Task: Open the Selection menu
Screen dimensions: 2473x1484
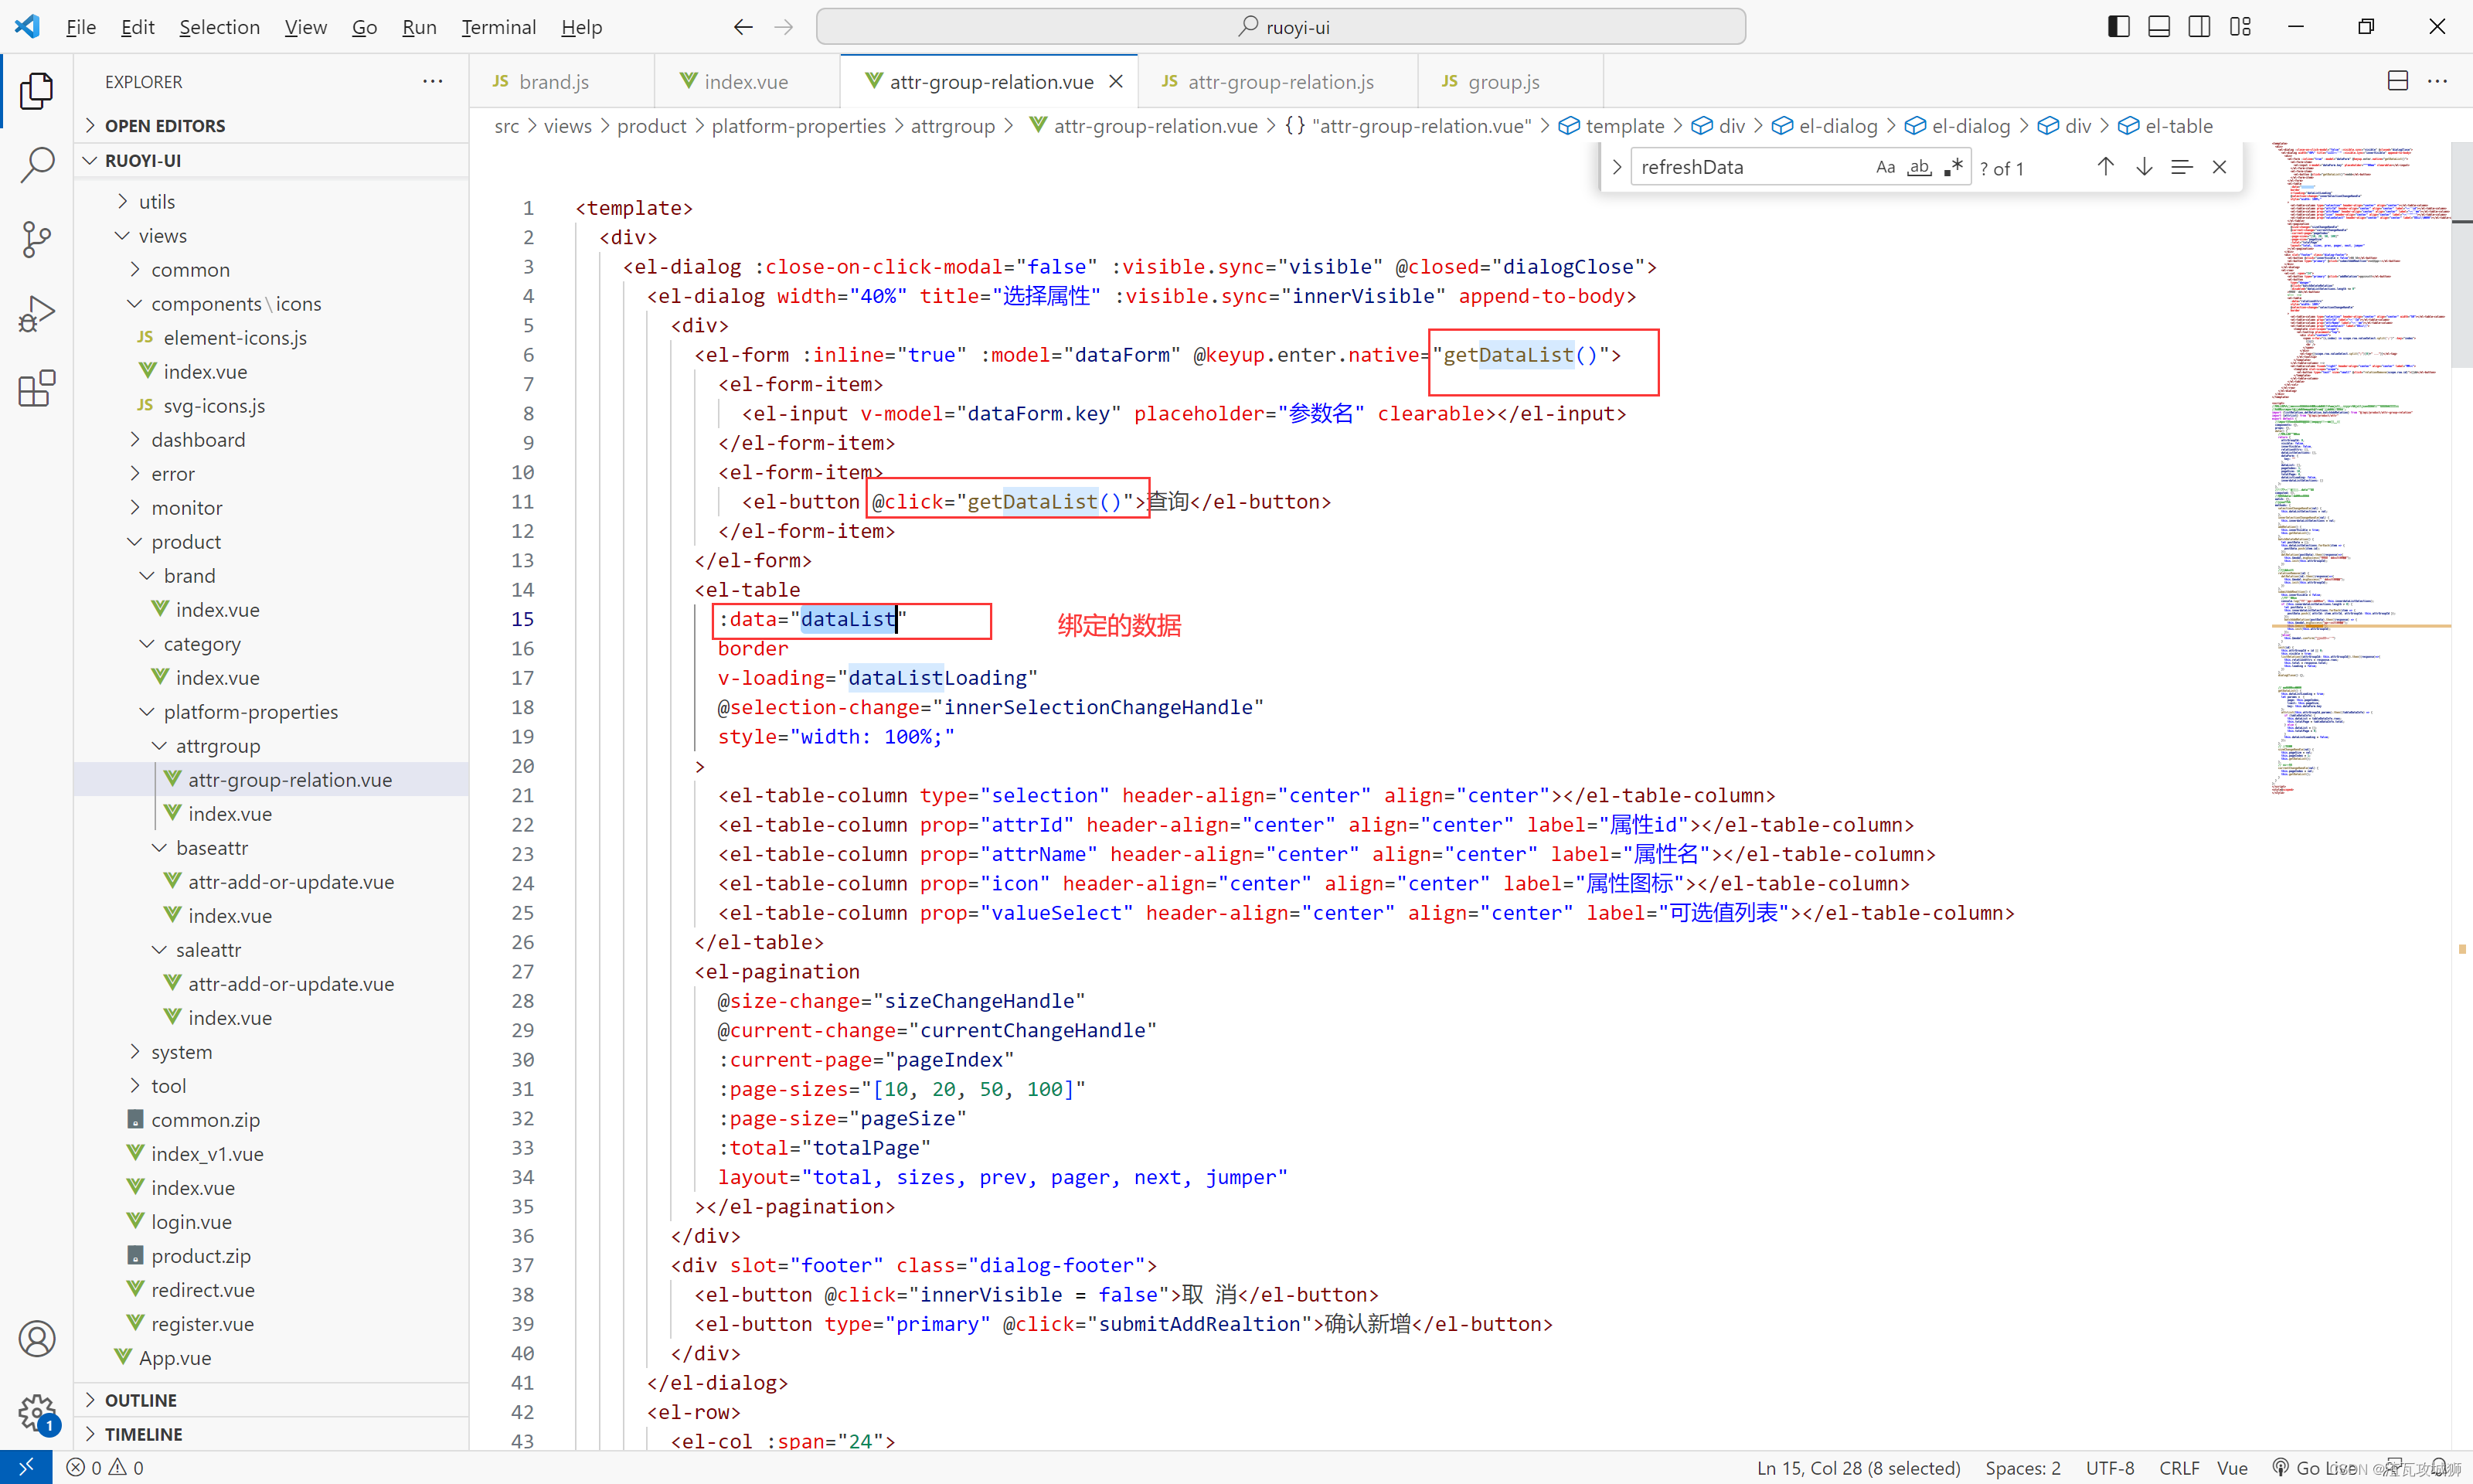Action: pos(219,27)
